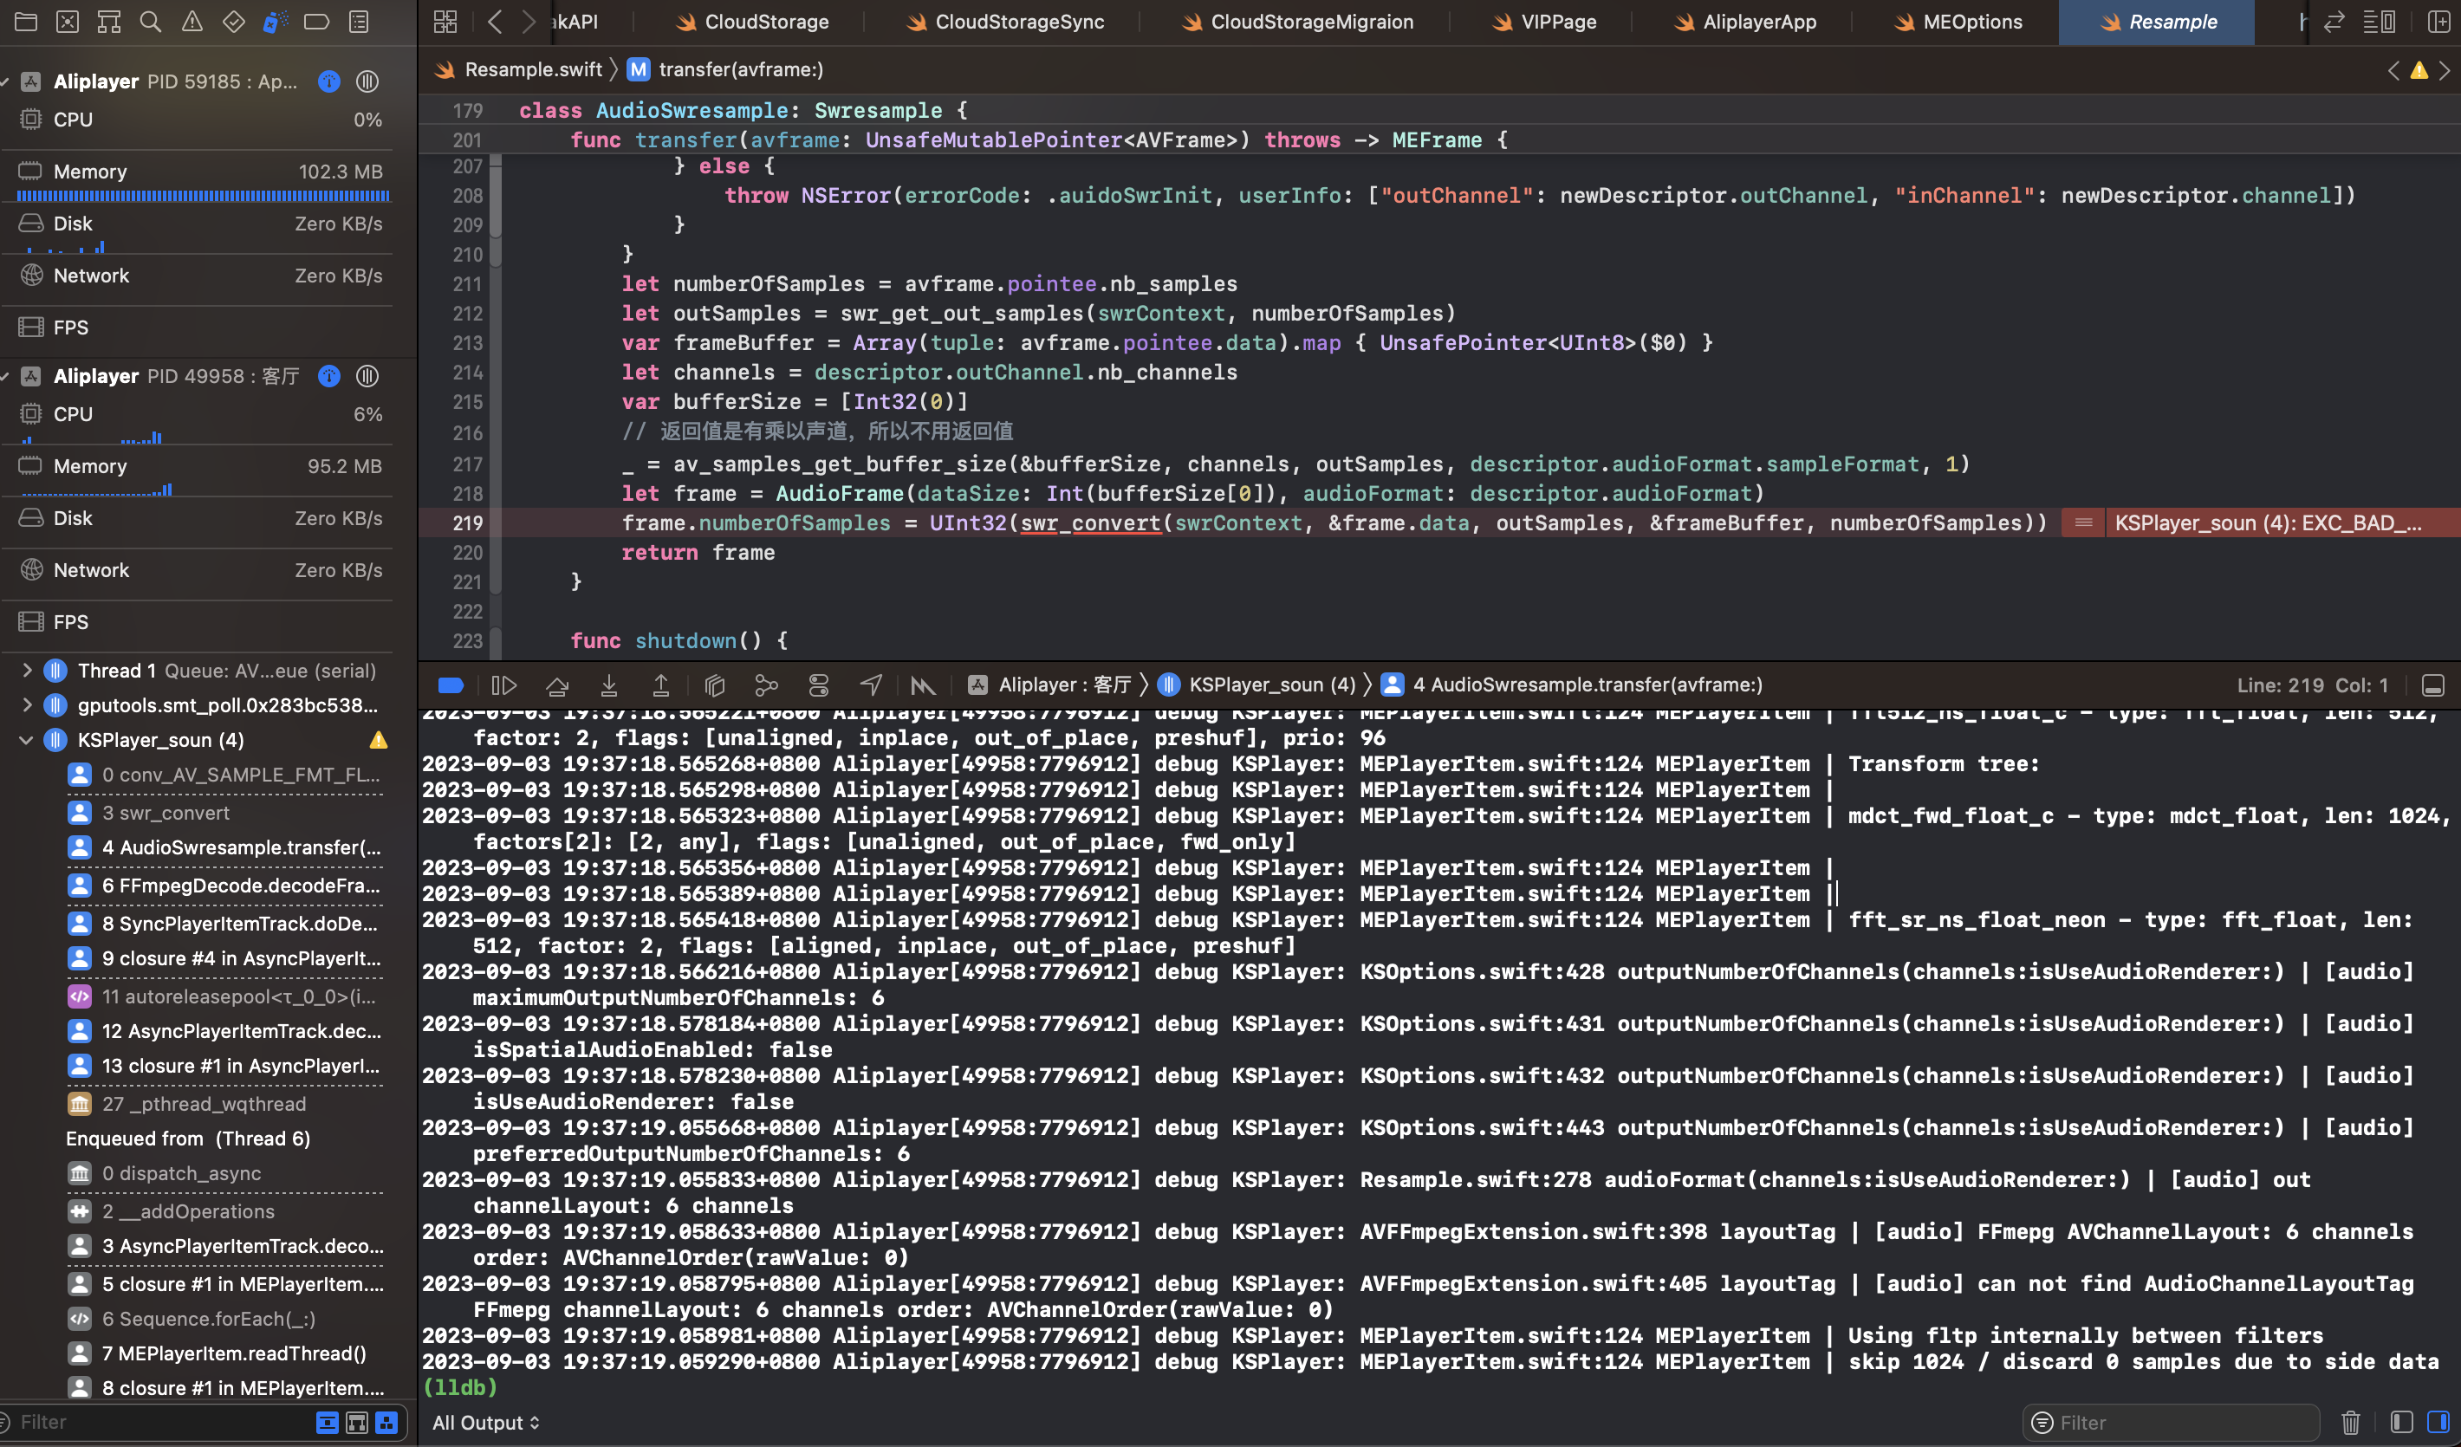The image size is (2461, 1447).
Task: Open the view hierarchy debugger
Action: 715,685
